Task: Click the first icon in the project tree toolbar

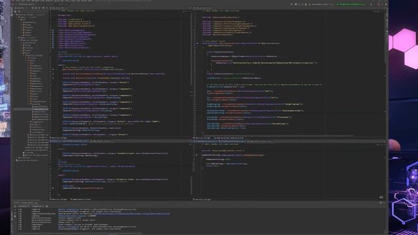Action: click(x=15, y=12)
